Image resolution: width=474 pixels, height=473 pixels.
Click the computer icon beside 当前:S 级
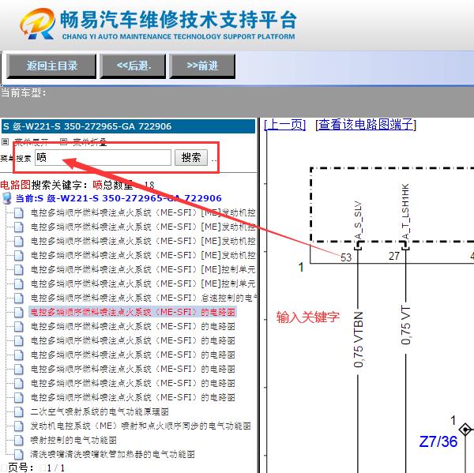pos(6,198)
